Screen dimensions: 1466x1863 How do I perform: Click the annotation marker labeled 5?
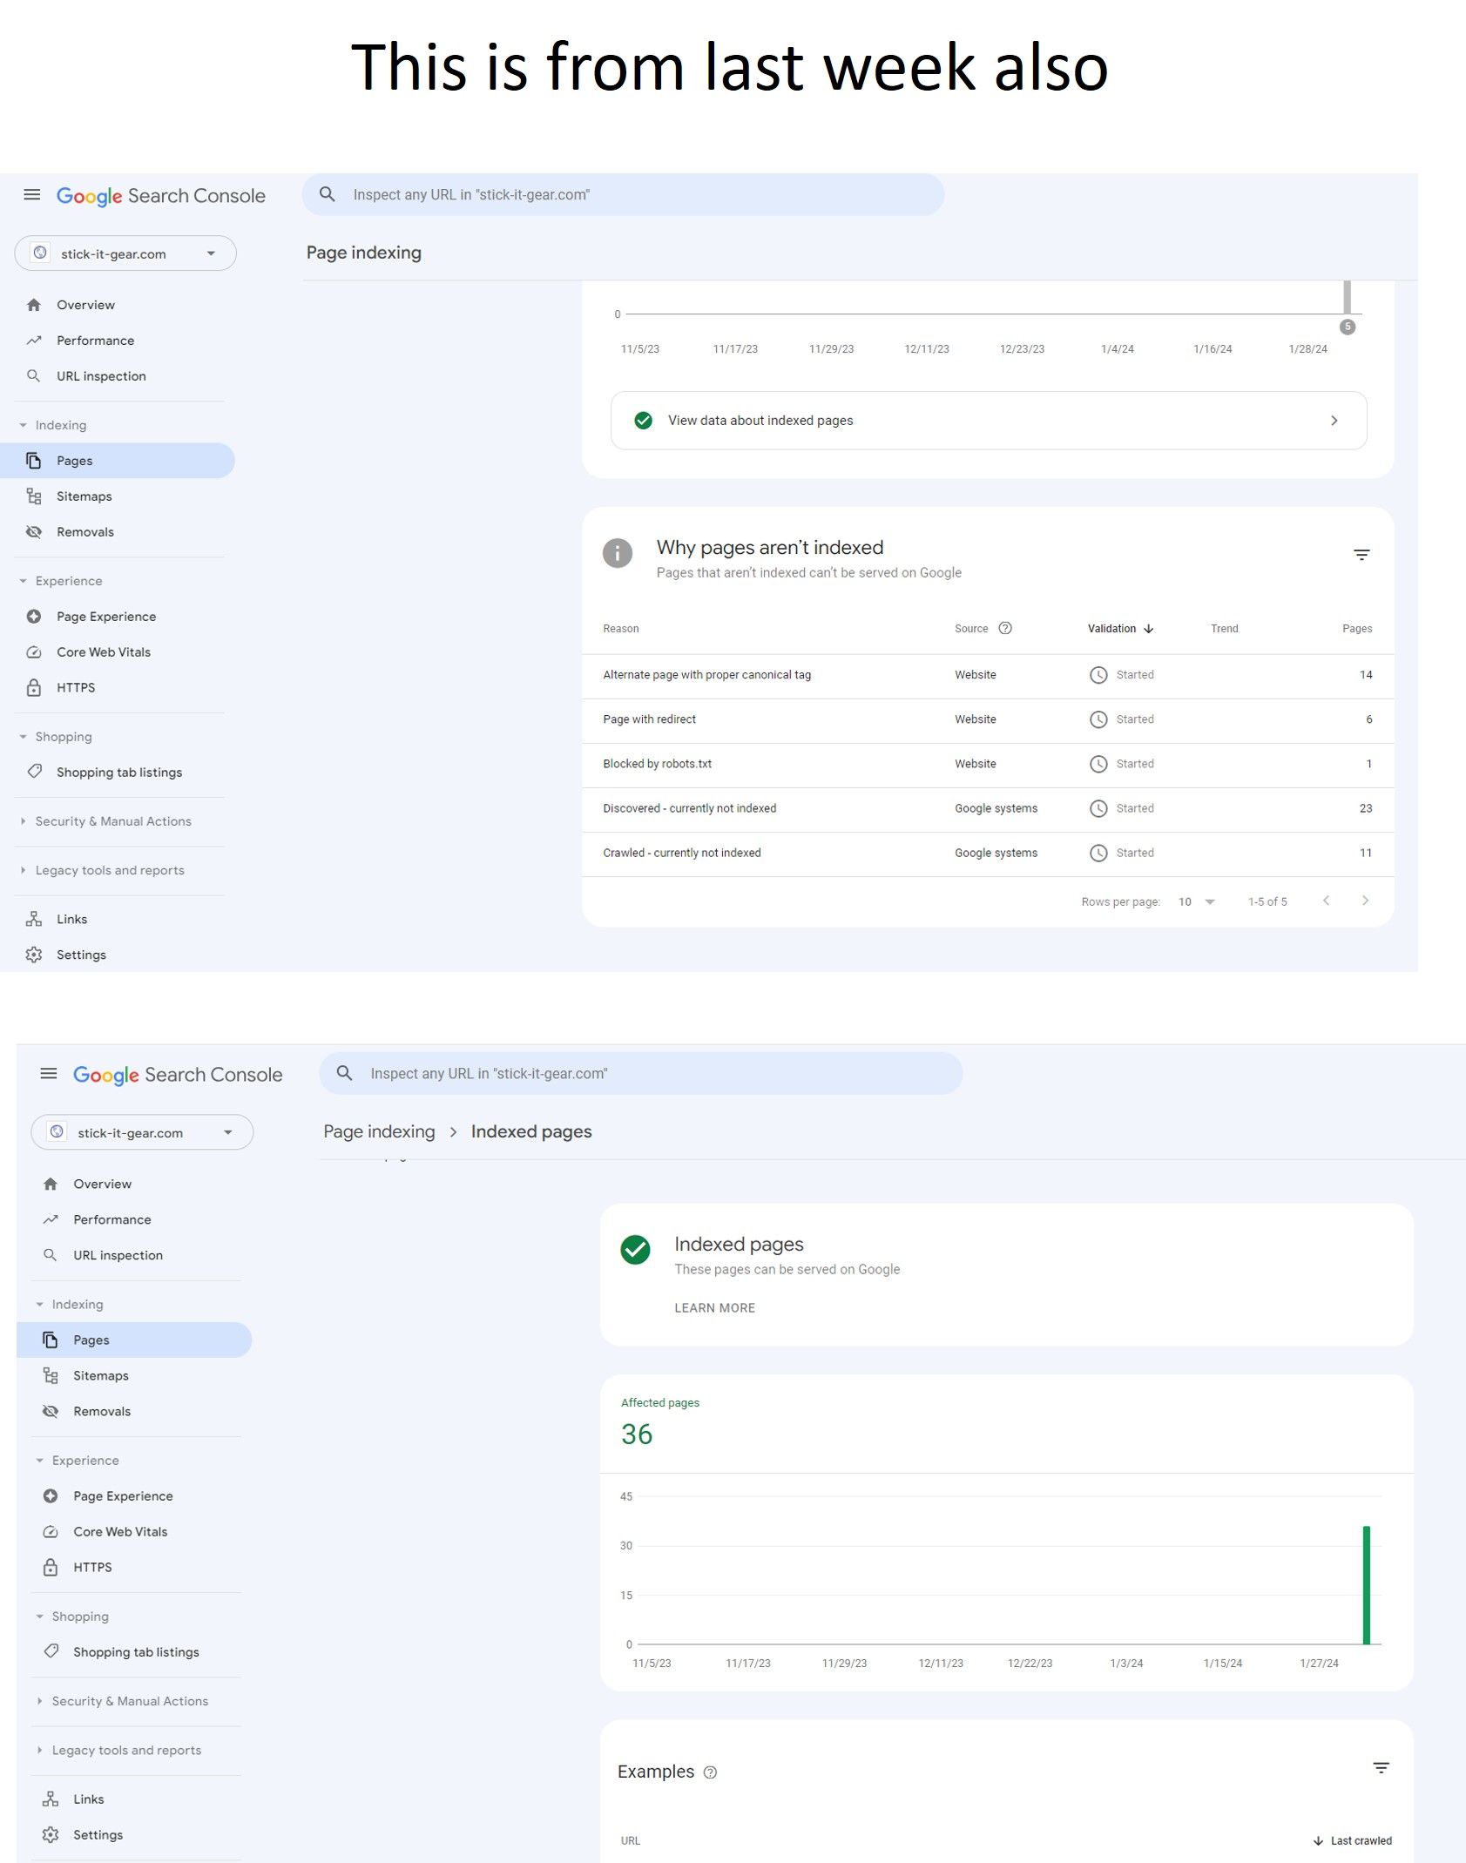(x=1347, y=327)
